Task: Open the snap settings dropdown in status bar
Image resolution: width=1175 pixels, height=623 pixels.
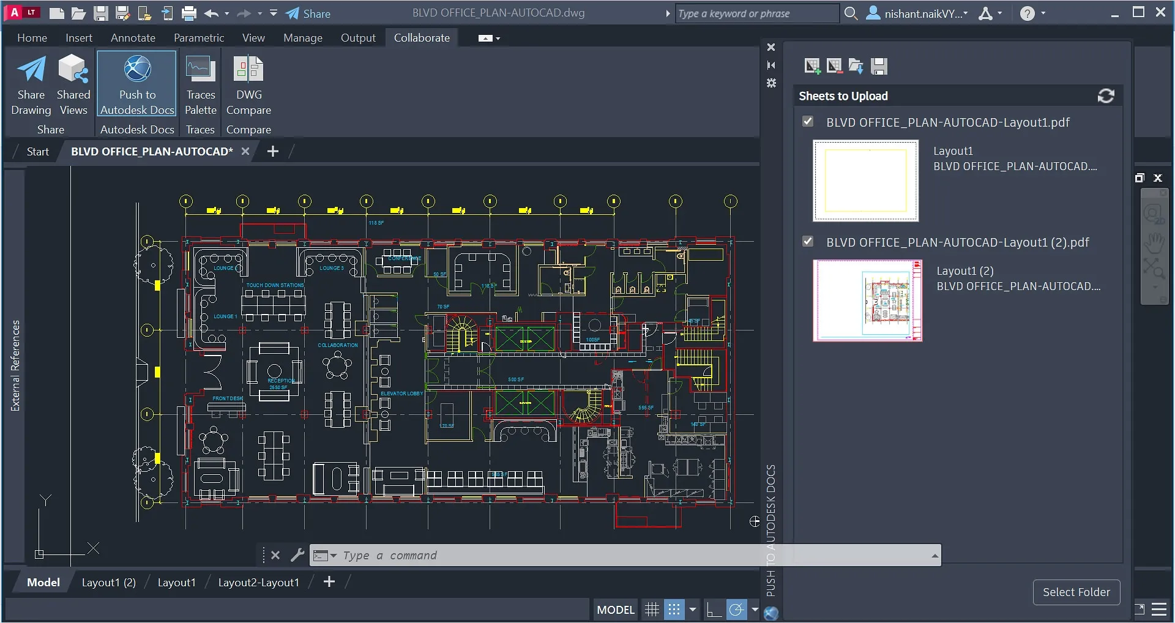Action: tap(692, 610)
